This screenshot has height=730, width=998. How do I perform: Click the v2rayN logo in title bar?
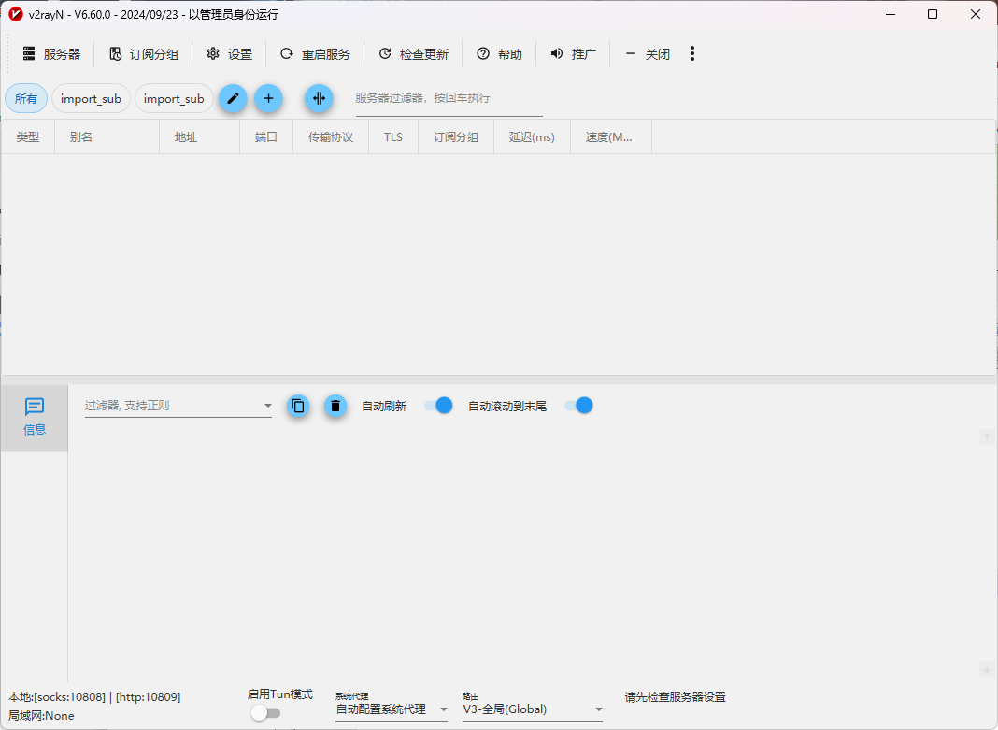pyautogui.click(x=16, y=14)
